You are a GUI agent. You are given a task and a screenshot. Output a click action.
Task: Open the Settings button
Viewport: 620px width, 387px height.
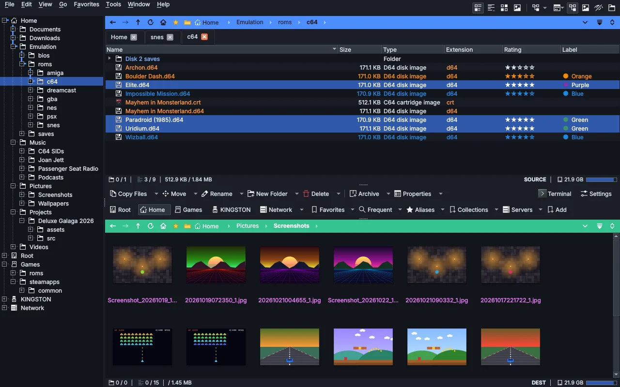pyautogui.click(x=596, y=194)
